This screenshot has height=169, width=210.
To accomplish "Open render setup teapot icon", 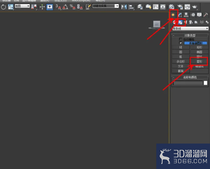I will click(180, 7).
